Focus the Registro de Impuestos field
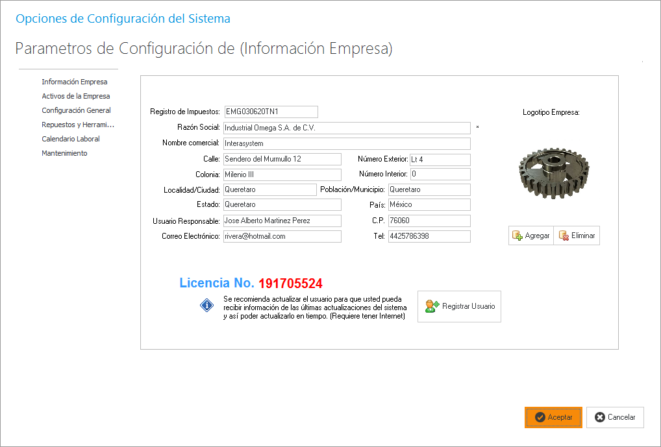Image resolution: width=661 pixels, height=447 pixels. (270, 112)
